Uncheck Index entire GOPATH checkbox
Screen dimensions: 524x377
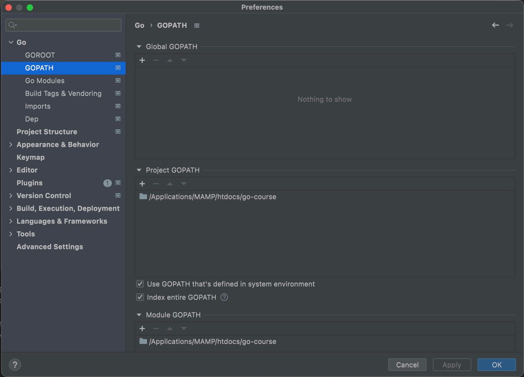140,297
